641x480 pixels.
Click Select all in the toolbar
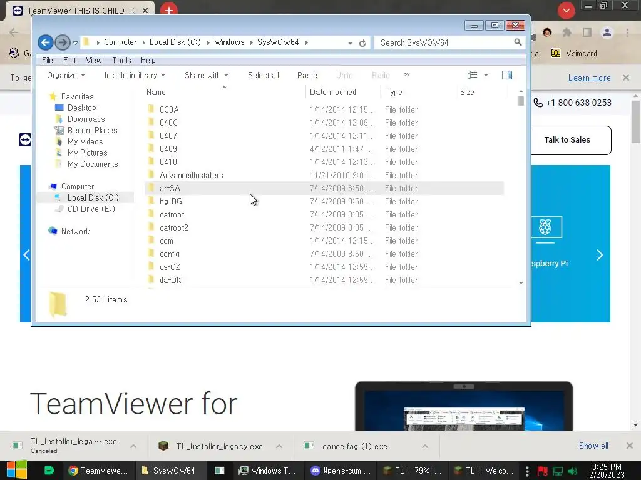[264, 75]
